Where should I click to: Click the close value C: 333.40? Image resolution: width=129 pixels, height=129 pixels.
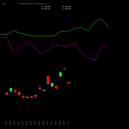click(x=46, y=7)
